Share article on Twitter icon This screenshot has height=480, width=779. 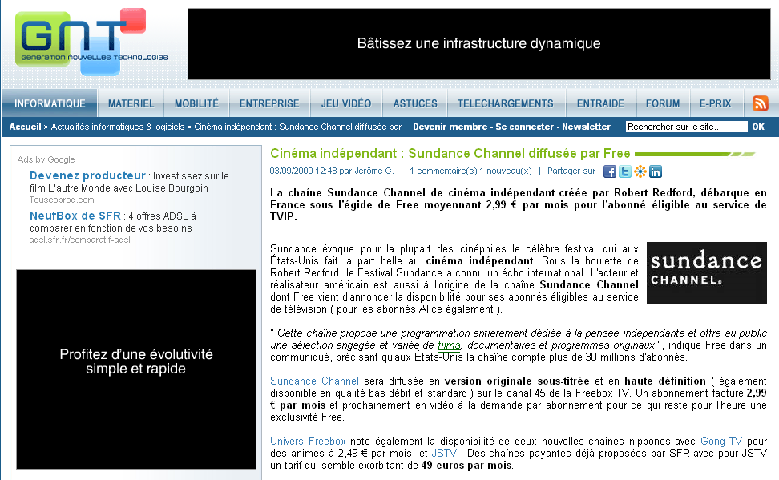point(625,172)
